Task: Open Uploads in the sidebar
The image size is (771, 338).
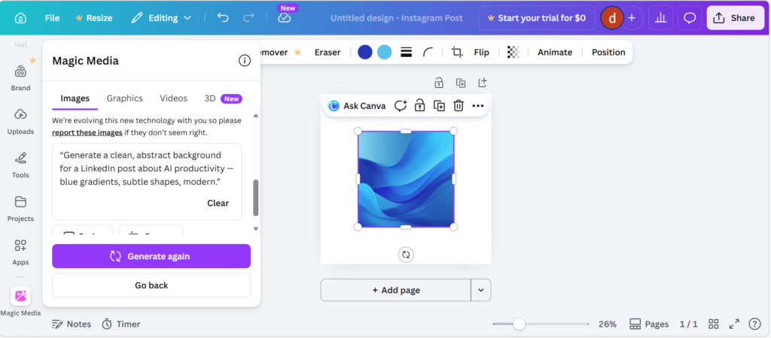Action: [x=20, y=120]
